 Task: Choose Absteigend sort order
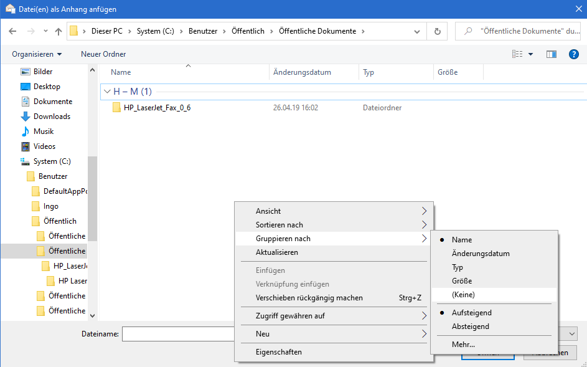click(x=470, y=326)
